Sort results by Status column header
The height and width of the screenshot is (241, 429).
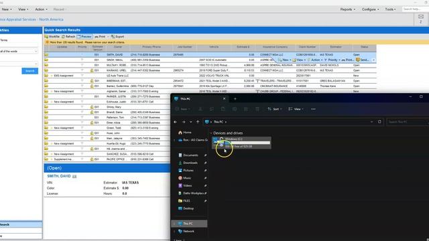point(364,47)
